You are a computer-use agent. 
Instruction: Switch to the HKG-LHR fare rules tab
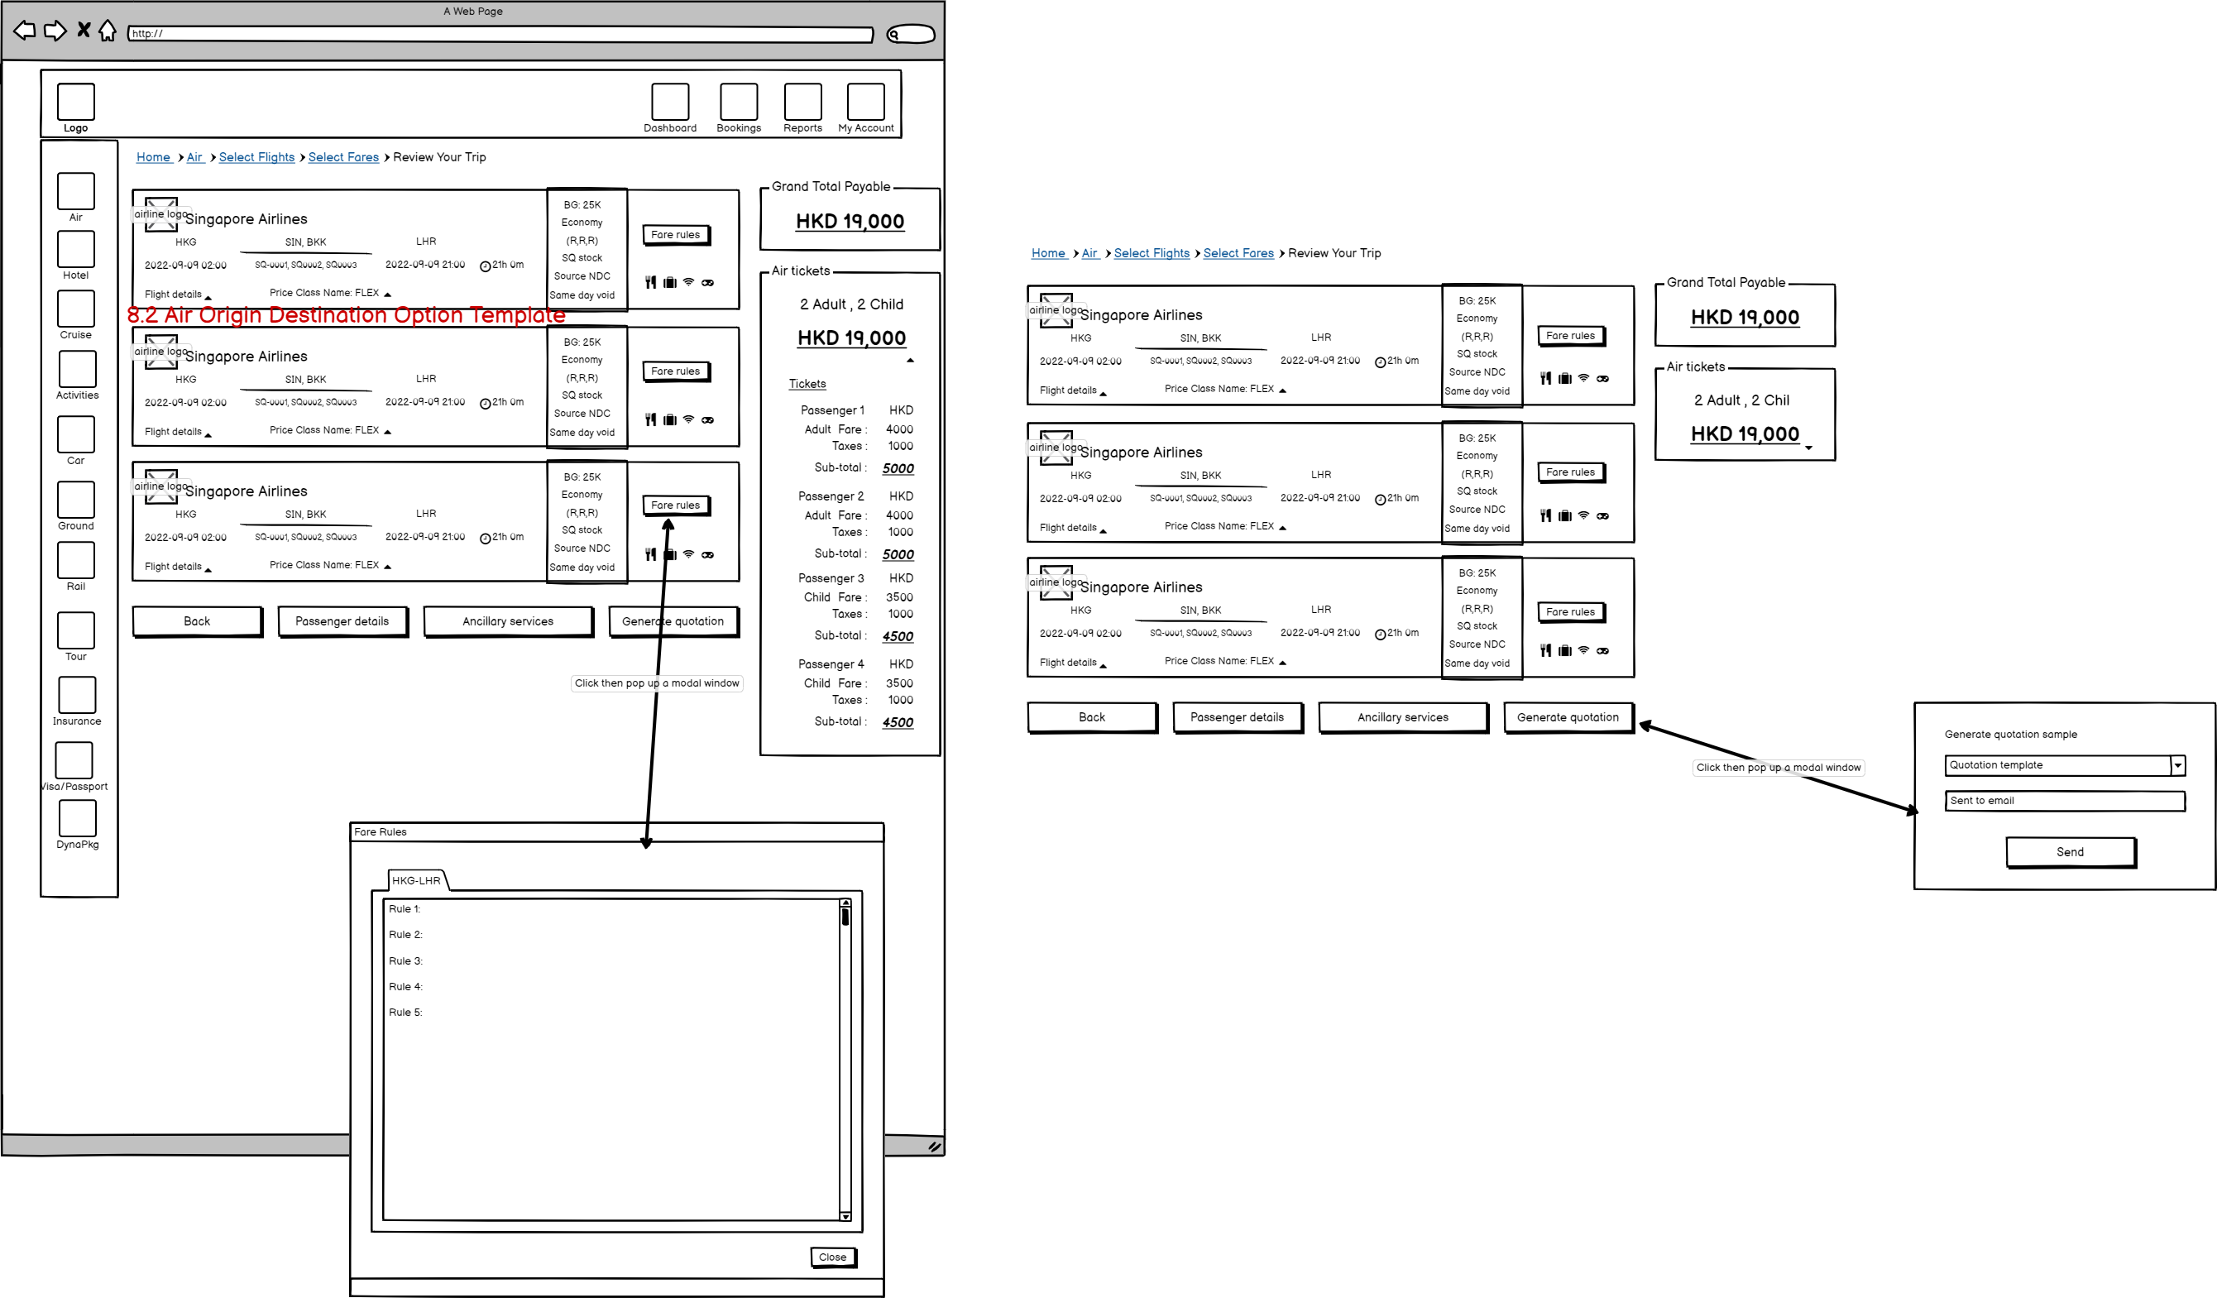point(416,880)
